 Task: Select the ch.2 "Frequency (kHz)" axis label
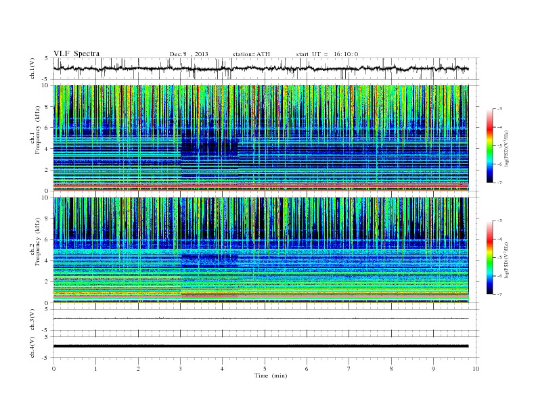tap(38, 242)
